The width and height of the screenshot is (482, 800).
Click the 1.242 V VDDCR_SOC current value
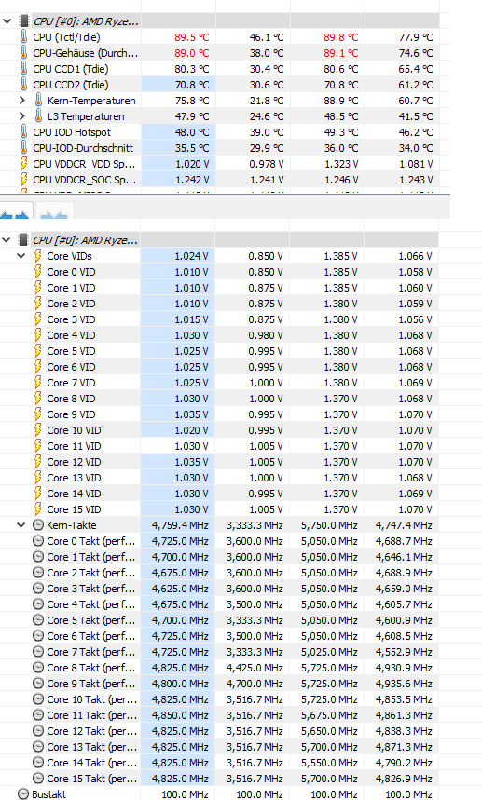(x=192, y=180)
